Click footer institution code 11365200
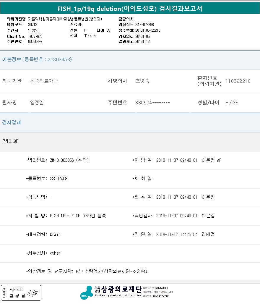The width and height of the screenshot is (260, 304). 160,288
